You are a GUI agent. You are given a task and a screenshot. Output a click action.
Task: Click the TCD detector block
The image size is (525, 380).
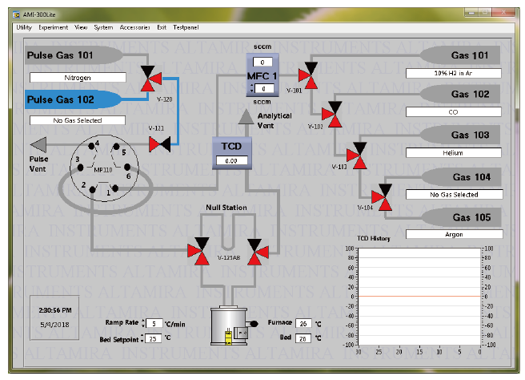point(232,151)
